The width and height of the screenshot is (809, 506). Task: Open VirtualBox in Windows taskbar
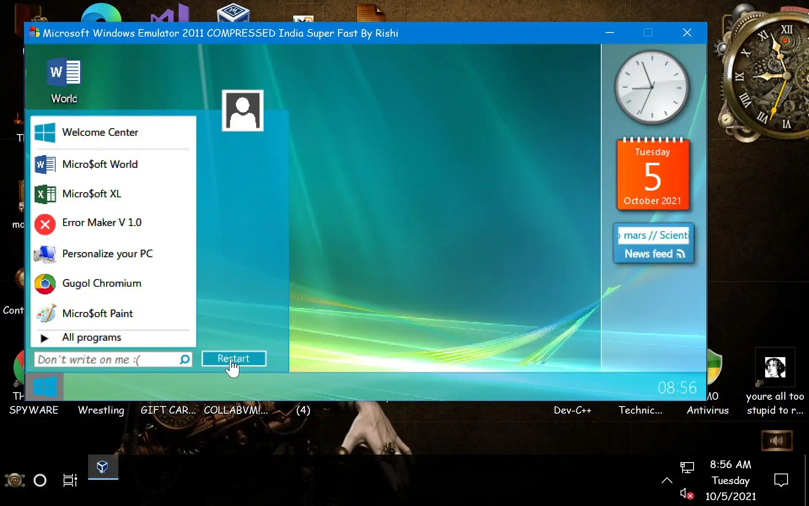coord(103,467)
